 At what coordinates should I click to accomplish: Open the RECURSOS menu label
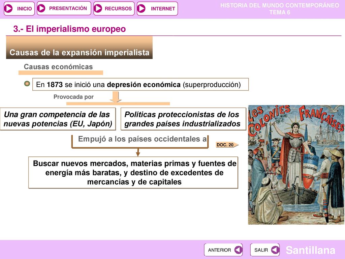click(118, 8)
